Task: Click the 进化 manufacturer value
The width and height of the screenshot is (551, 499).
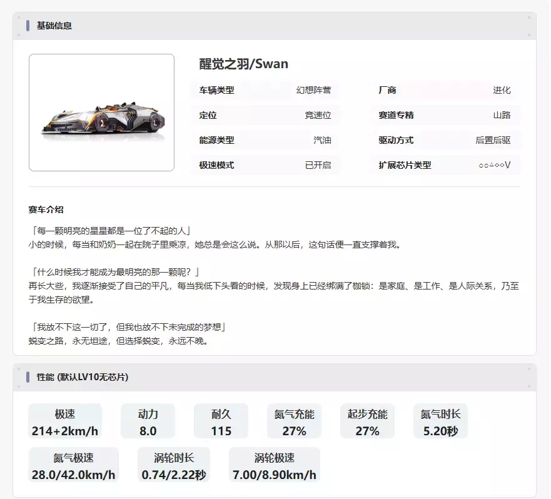Action: pyautogui.click(x=502, y=90)
